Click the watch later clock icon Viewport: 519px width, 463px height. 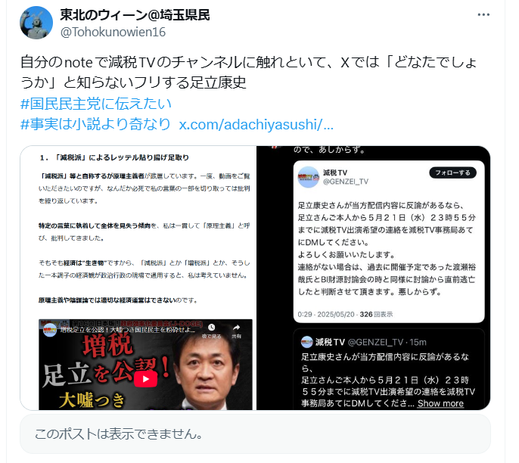(x=212, y=328)
